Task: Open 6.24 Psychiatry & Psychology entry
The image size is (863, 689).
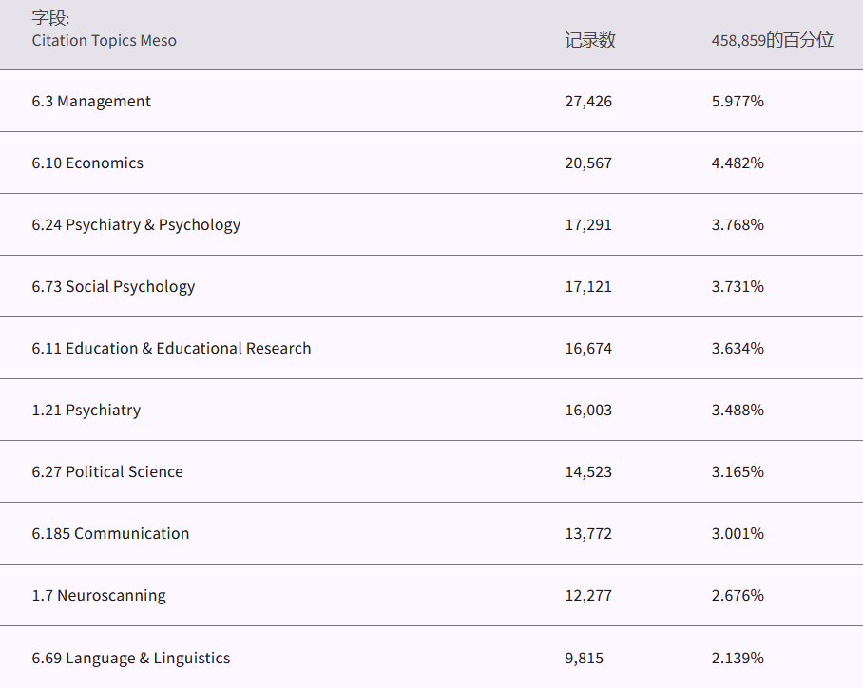Action: (x=136, y=225)
